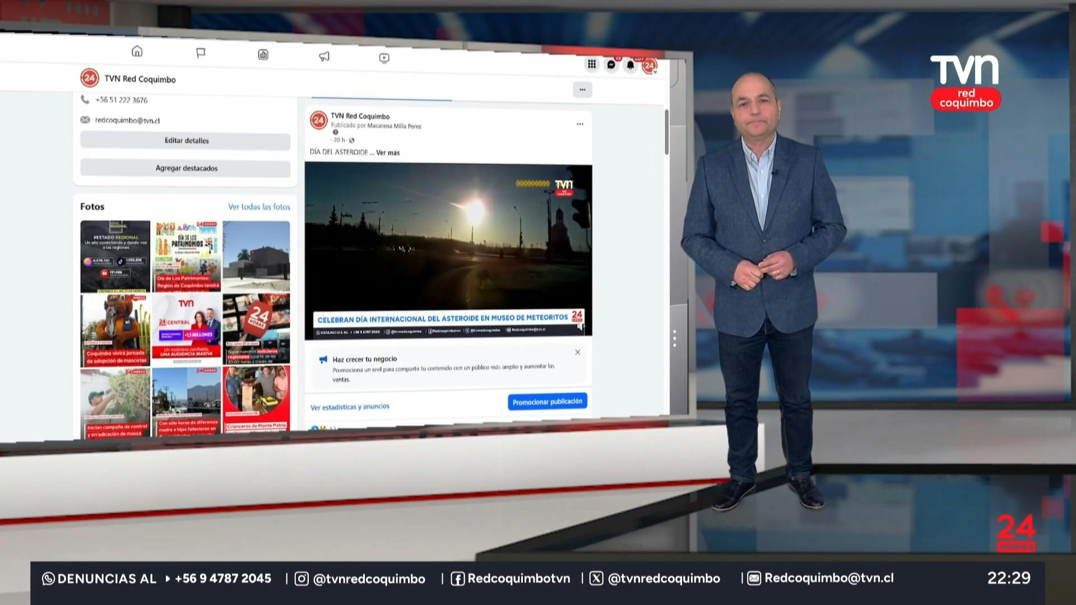This screenshot has height=605, width=1076.
Task: Click phone number +56 51 222 3676
Action: tap(121, 100)
